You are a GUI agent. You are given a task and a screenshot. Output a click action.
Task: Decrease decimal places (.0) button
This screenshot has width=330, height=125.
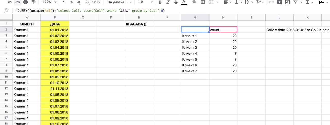(79, 2)
